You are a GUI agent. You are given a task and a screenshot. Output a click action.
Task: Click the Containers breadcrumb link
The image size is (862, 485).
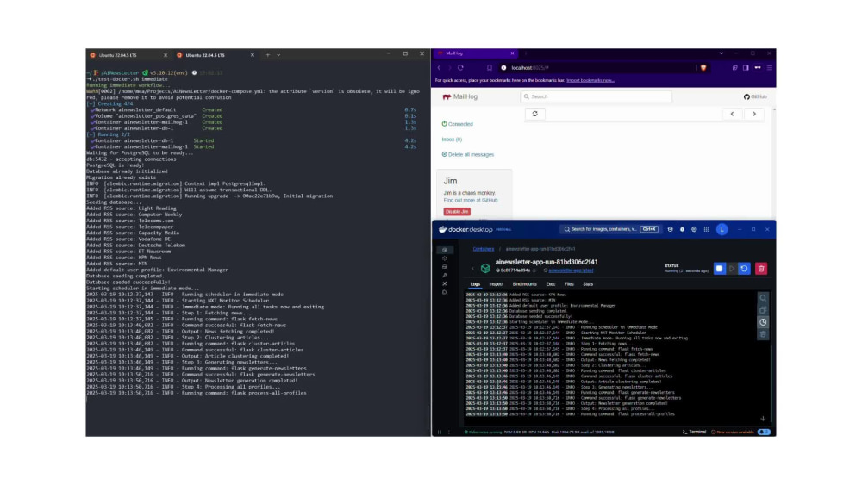click(484, 249)
